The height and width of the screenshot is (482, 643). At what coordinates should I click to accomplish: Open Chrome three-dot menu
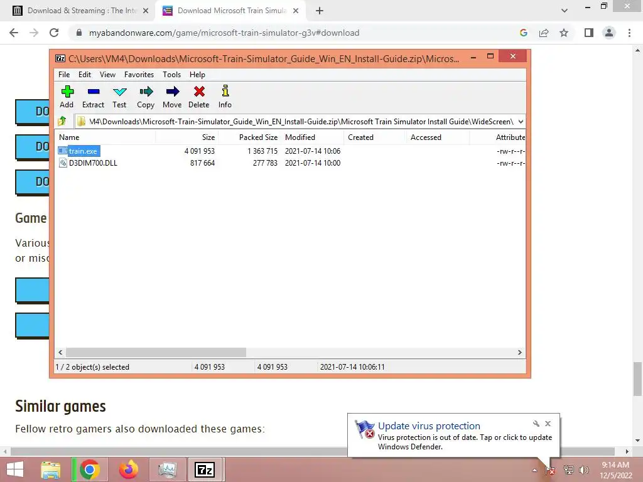[629, 33]
